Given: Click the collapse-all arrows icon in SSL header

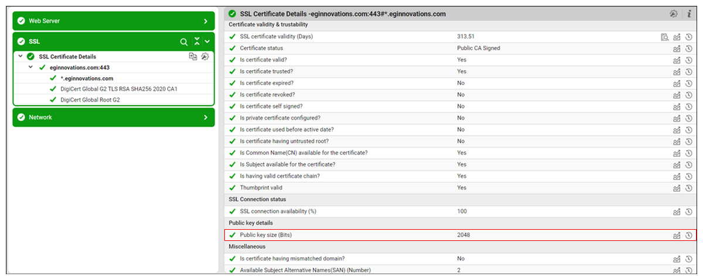Looking at the screenshot, I should click(197, 42).
